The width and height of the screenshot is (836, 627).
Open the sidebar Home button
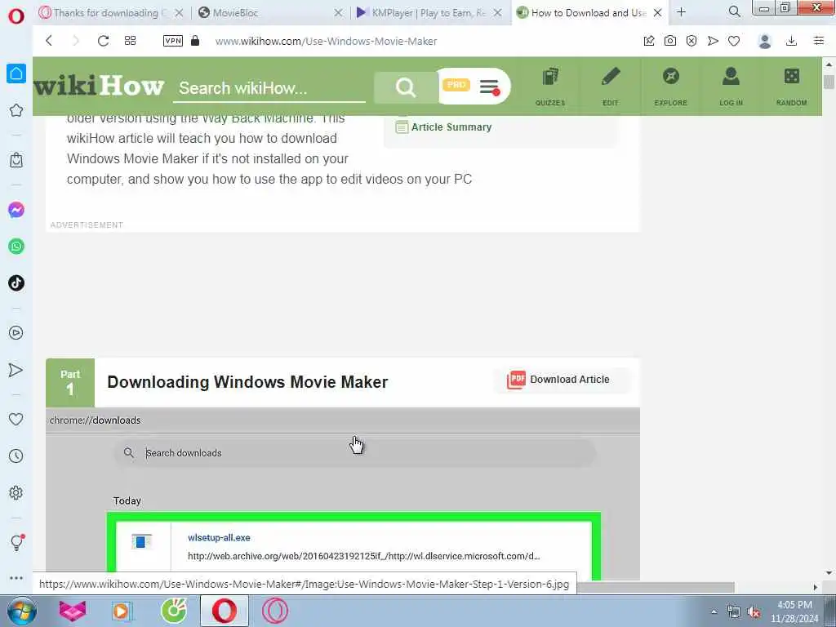point(16,73)
